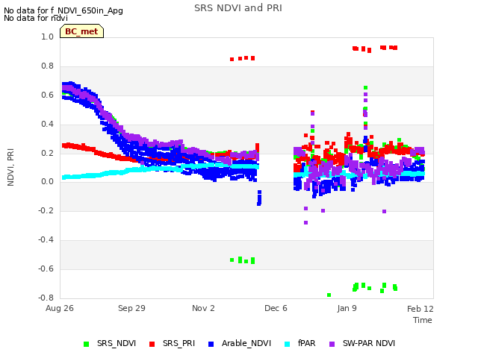Click the chart title SRS NDVI and PRI
Screen dimensions: 478x358
[x=238, y=7]
